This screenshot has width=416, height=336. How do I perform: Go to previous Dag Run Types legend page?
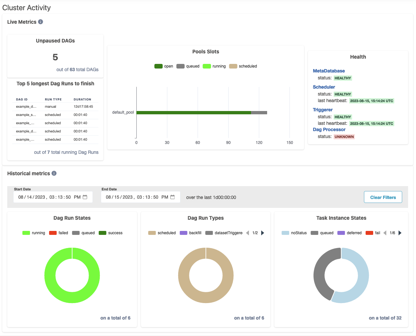[247, 233]
